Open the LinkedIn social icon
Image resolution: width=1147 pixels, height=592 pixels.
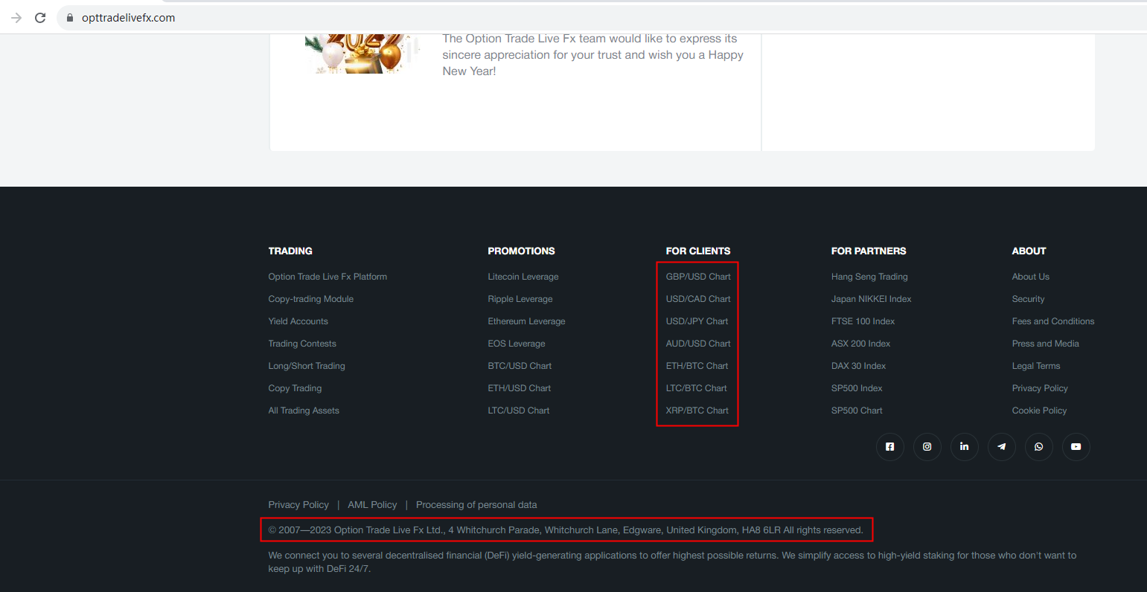pyautogui.click(x=964, y=447)
